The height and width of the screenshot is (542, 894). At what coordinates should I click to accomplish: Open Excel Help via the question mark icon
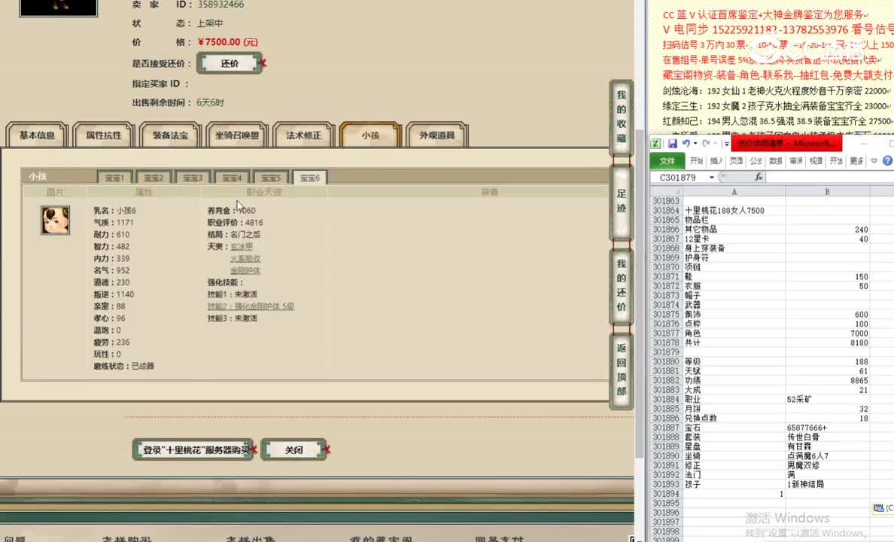887,160
